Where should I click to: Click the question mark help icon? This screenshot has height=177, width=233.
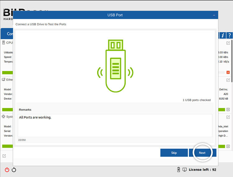230,35
